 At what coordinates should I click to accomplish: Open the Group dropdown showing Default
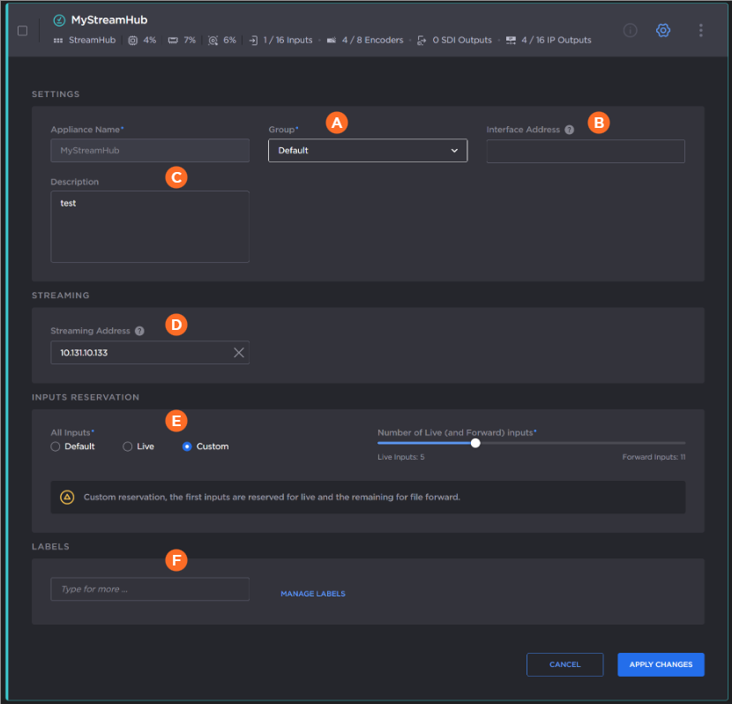click(x=367, y=151)
